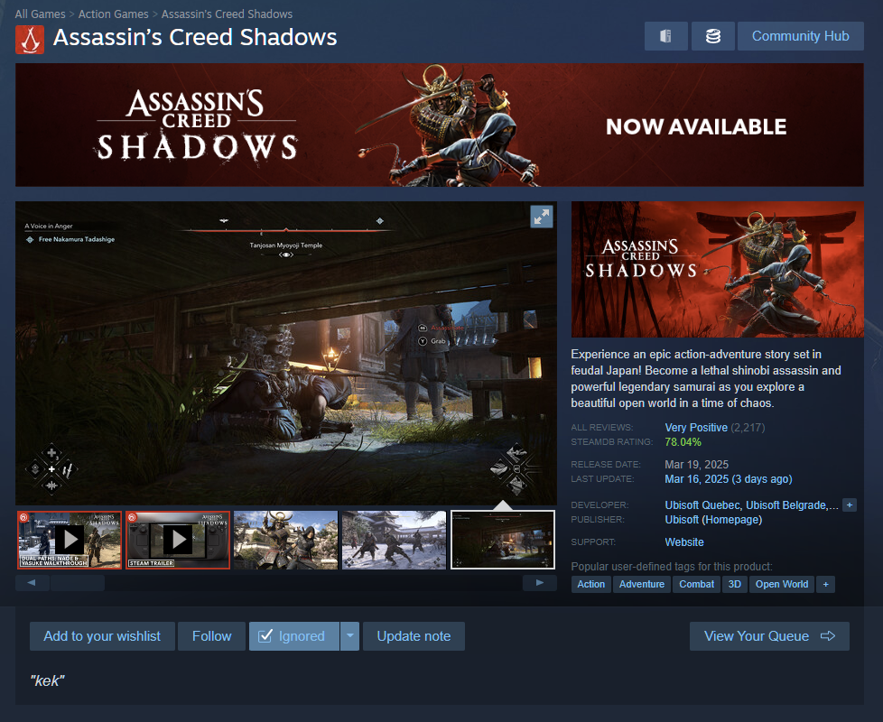Open the Mar 16, 2025 last update link
The width and height of the screenshot is (883, 722).
tap(728, 479)
